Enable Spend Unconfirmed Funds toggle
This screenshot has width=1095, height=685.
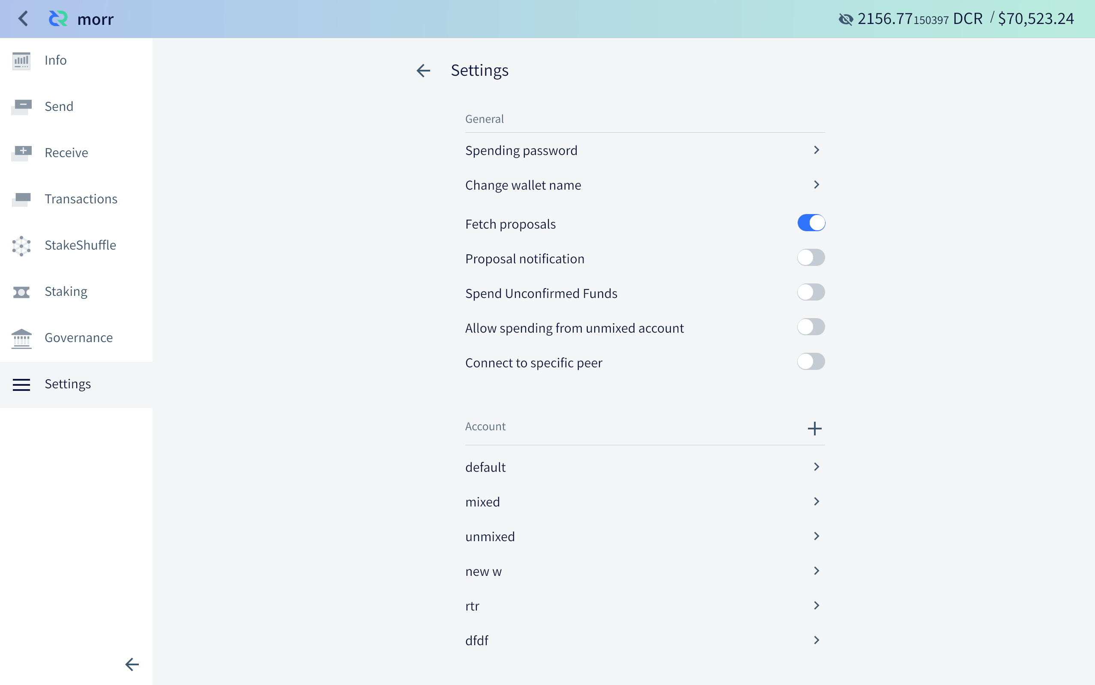point(811,292)
